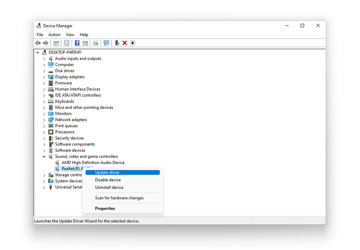Click the status bar text about Update Driver Wizard

pos(86,221)
